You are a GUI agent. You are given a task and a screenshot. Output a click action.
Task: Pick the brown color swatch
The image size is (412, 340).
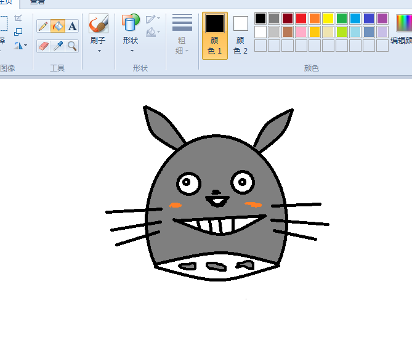(288, 32)
